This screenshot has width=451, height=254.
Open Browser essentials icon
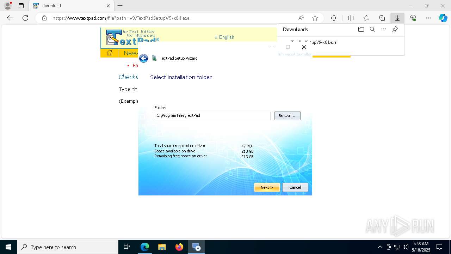coord(413,18)
